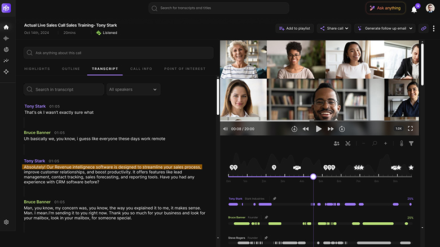440x247 pixels.
Task: Switch to the Outline tab
Action: point(71,69)
